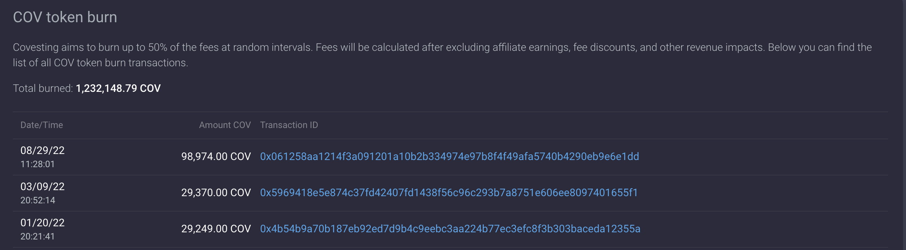Click the COV token burn heading
Viewport: 906px width, 250px height.
tap(65, 17)
